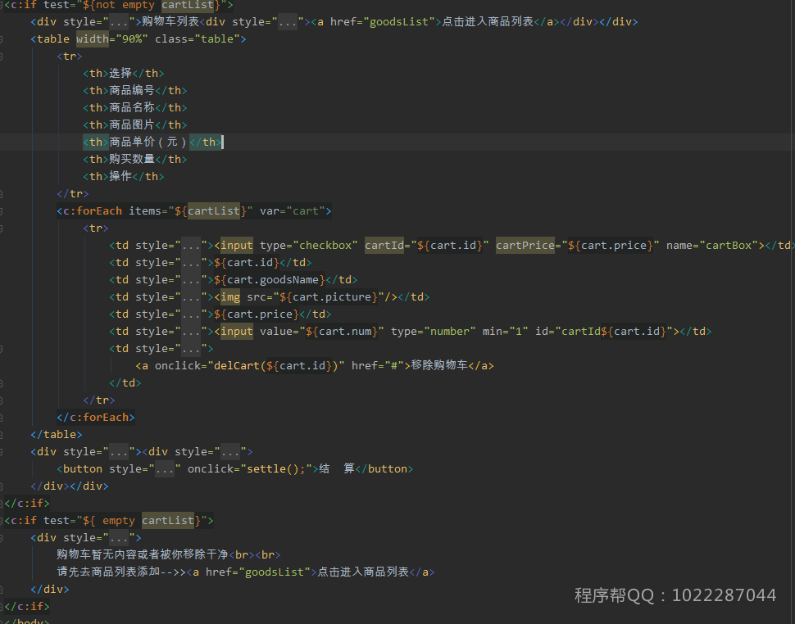Click 移除购物车 link text
Viewport: 795px width, 624px height.
(x=439, y=366)
